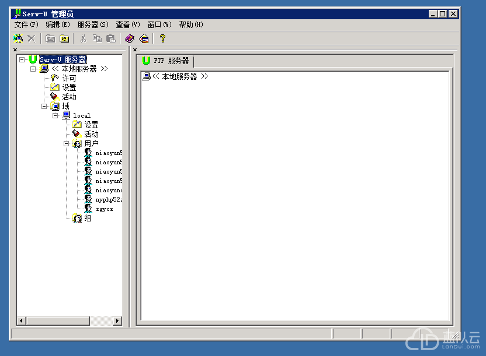Screen dimensions: 486x356
Task: Click the tree scrollbar left arrow
Action: (x=21, y=321)
